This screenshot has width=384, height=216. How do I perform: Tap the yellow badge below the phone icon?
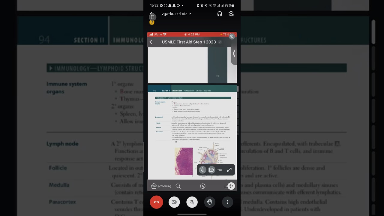tap(152, 22)
